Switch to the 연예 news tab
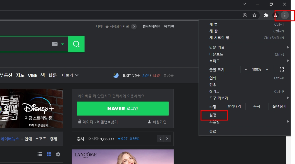The image size is (295, 164). tap(28, 139)
